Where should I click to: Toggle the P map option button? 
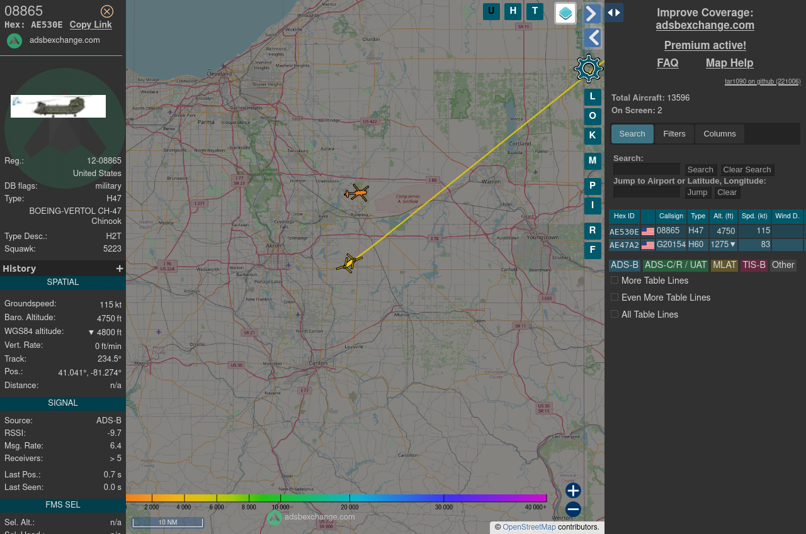[x=593, y=186]
